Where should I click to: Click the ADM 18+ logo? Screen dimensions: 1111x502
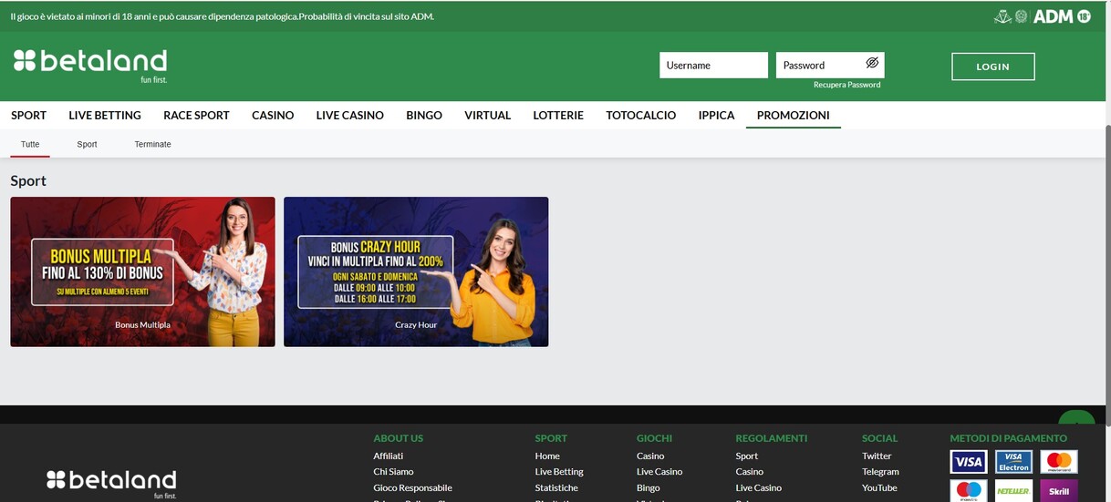(1062, 15)
